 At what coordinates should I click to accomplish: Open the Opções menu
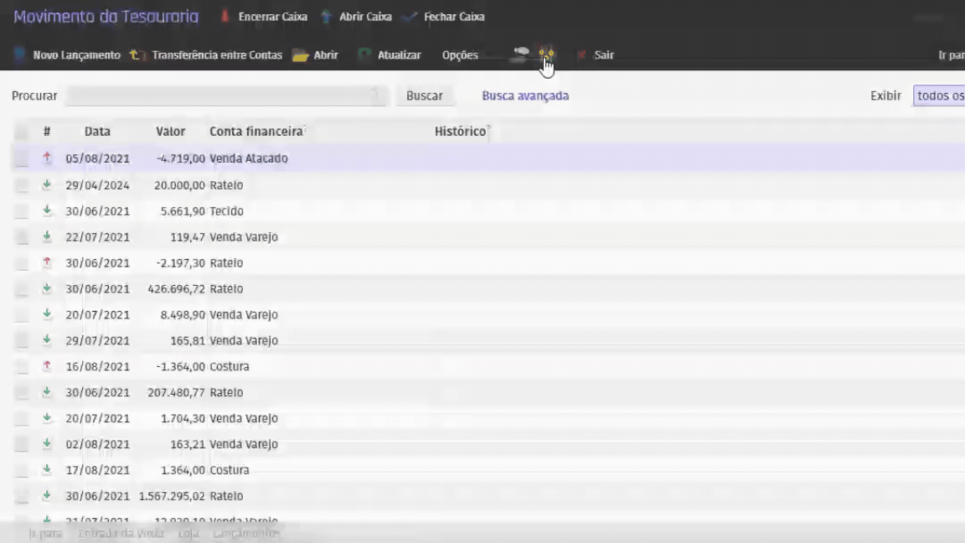460,55
